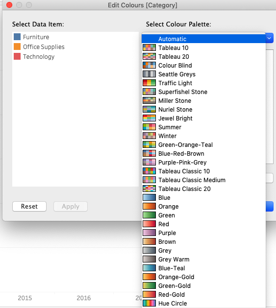Select the Office Supplies data item label
This screenshot has height=308, width=276.
[44, 47]
